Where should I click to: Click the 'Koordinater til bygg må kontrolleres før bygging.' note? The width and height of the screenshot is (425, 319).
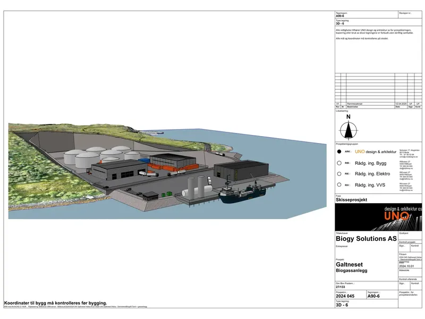point(56,303)
